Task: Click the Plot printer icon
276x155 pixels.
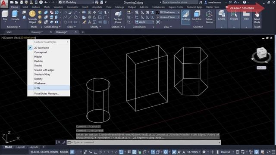Action: [x=41, y=2]
